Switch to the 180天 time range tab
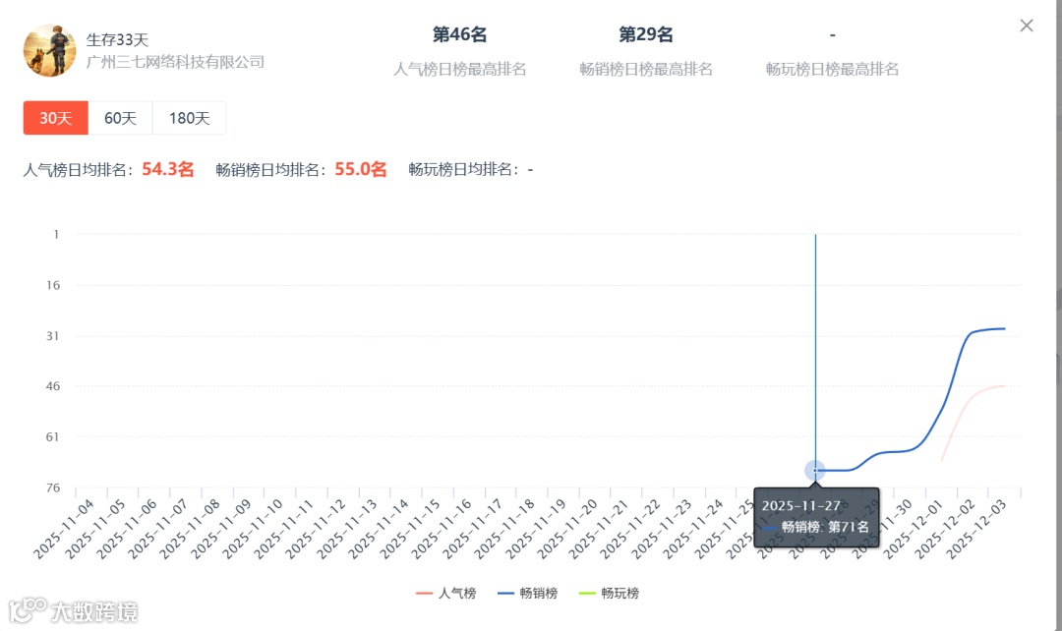This screenshot has width=1062, height=631. (x=189, y=118)
